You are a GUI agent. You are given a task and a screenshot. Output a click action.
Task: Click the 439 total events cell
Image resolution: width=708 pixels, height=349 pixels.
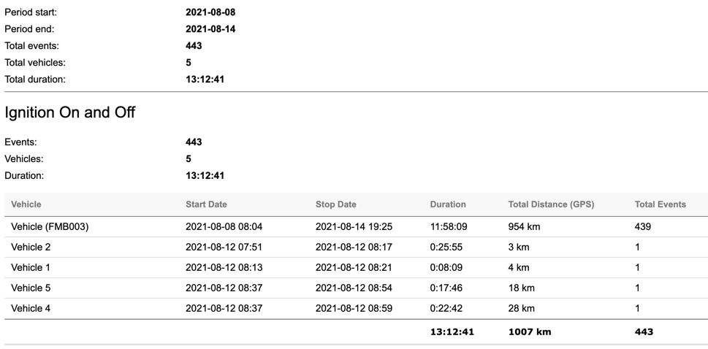[644, 227]
